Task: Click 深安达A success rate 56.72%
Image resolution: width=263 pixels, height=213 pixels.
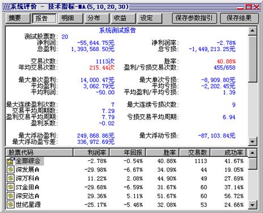Action: pos(234,196)
